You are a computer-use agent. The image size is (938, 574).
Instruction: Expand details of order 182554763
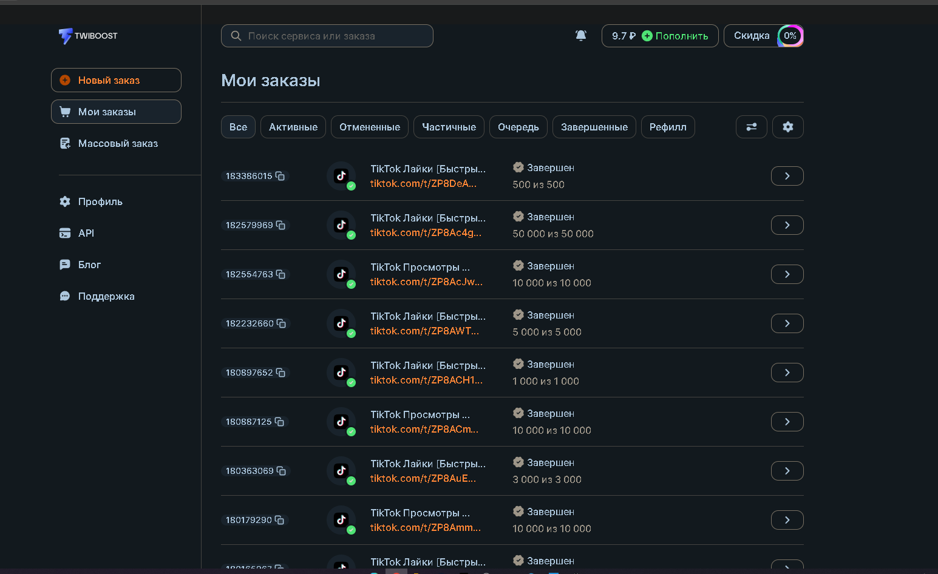coord(787,274)
